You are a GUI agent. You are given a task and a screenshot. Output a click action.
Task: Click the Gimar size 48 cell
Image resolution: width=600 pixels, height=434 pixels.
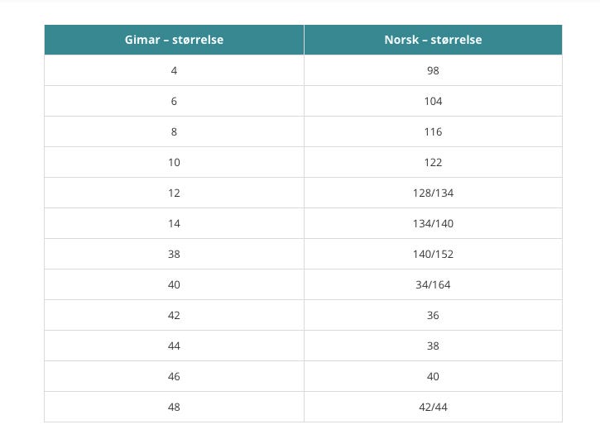(x=174, y=407)
